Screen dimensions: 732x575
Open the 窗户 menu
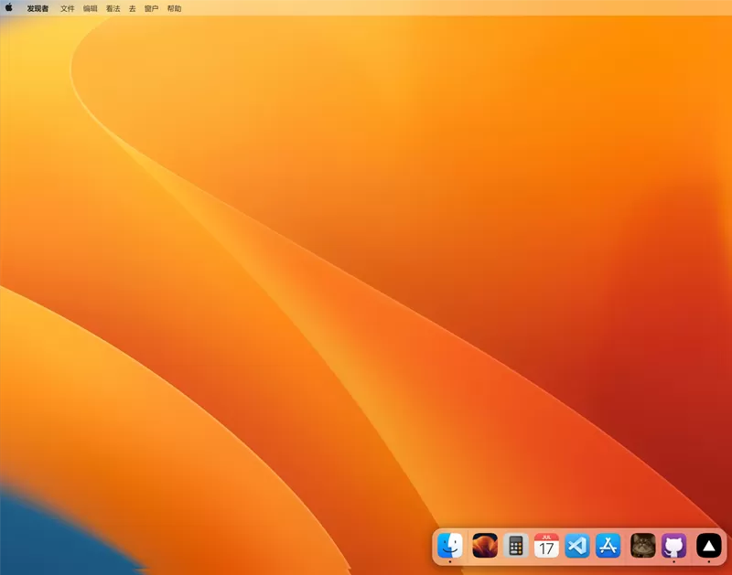151,8
